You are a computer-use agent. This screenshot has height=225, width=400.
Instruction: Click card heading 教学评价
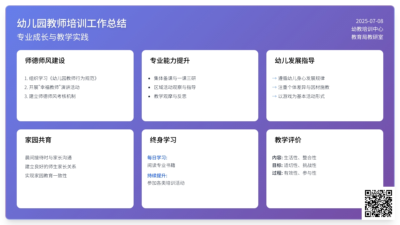pos(288,140)
